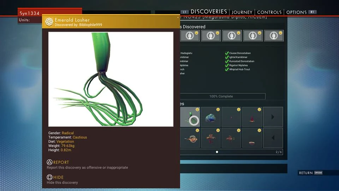Click the 'Temperament: Cautious' line
This screenshot has width=339, height=191.
tap(67, 137)
